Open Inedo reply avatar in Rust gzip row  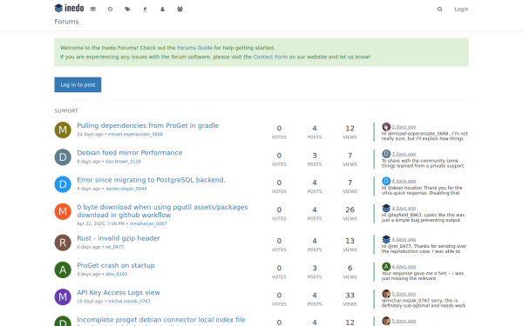click(x=386, y=239)
